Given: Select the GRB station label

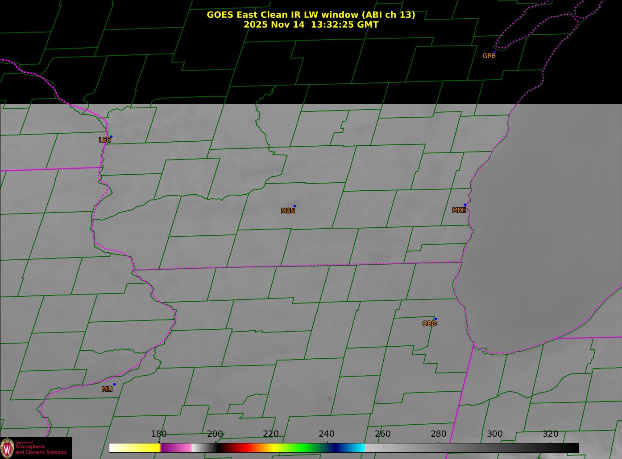Looking at the screenshot, I should coord(489,56).
